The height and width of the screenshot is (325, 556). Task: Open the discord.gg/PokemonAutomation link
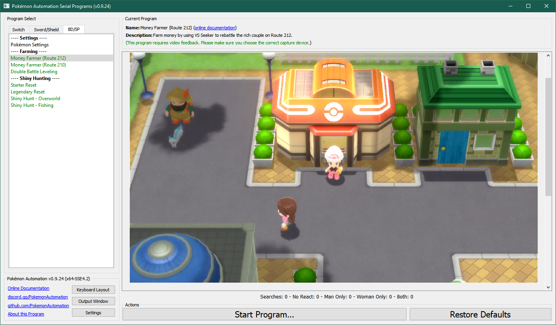coord(38,297)
